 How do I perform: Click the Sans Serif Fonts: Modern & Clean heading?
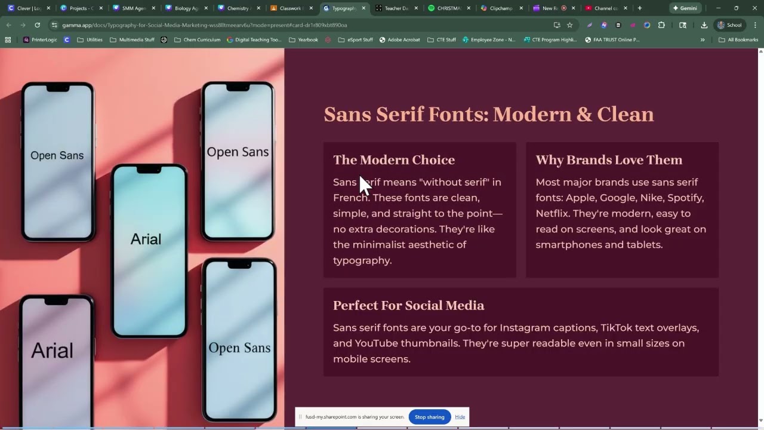click(489, 114)
